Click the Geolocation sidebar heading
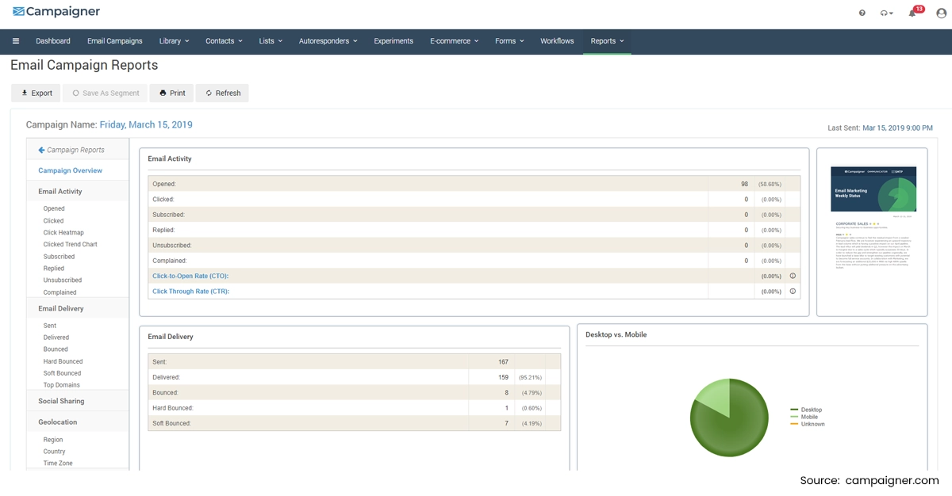 point(58,422)
